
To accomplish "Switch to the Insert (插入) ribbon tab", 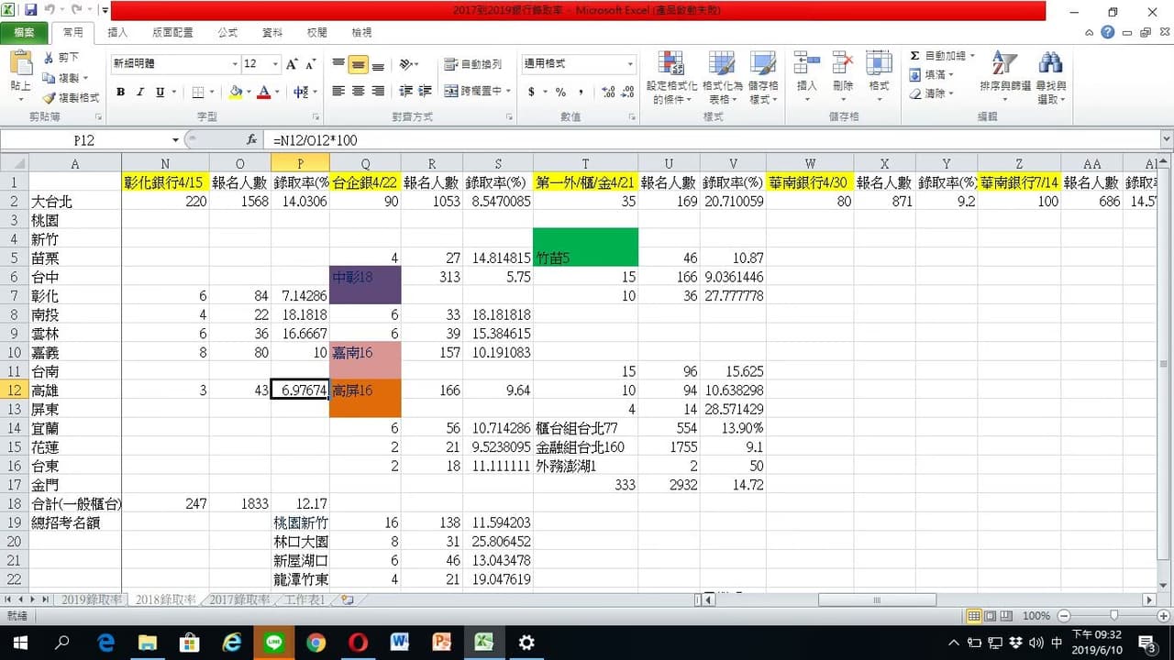I will pyautogui.click(x=118, y=32).
